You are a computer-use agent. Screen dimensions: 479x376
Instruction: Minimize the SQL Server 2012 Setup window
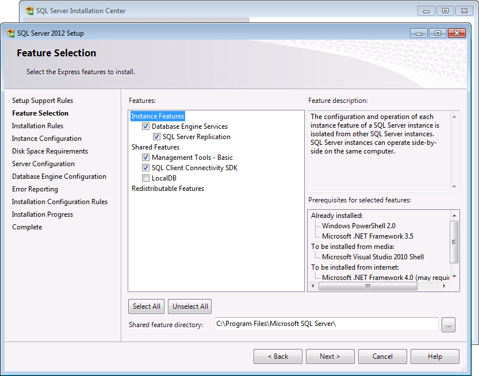(419, 33)
